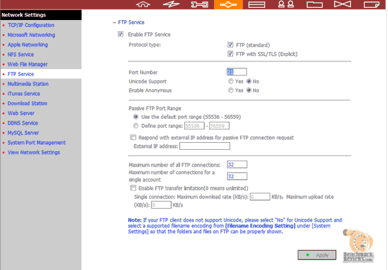Check Respond with external IP address option
Screen dimensions: 388x270
coord(133,137)
